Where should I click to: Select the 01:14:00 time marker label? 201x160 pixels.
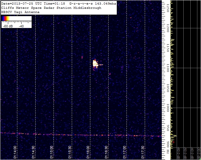click(x=15, y=152)
